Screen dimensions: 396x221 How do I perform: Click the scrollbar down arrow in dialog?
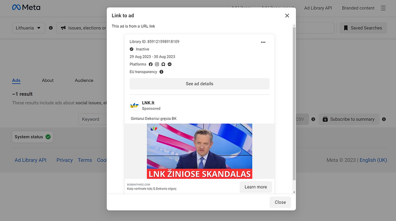tap(294, 192)
